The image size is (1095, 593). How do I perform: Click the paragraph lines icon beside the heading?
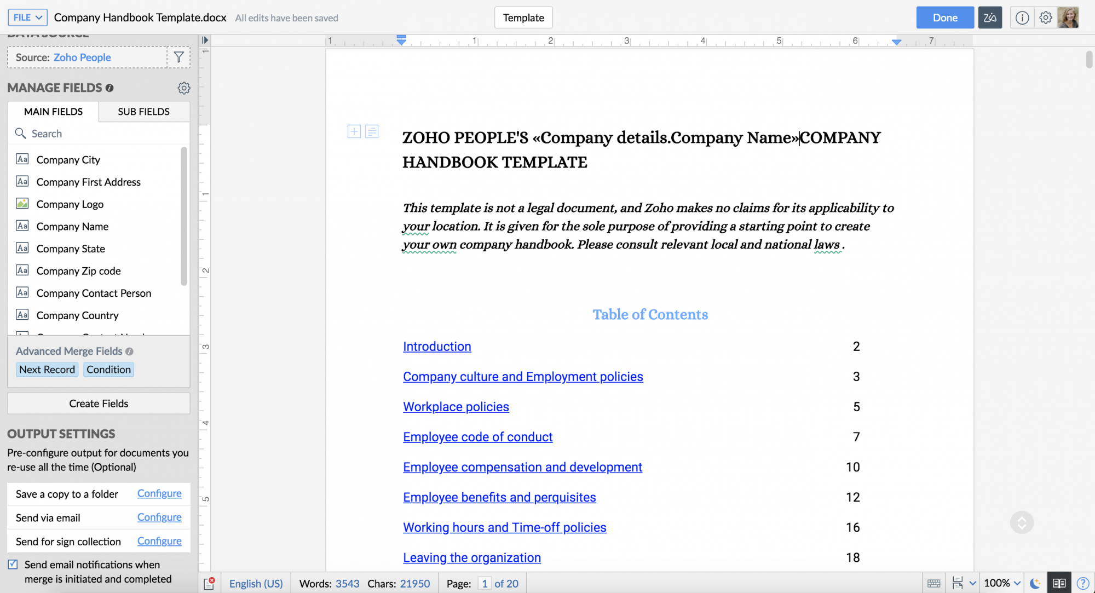point(372,131)
